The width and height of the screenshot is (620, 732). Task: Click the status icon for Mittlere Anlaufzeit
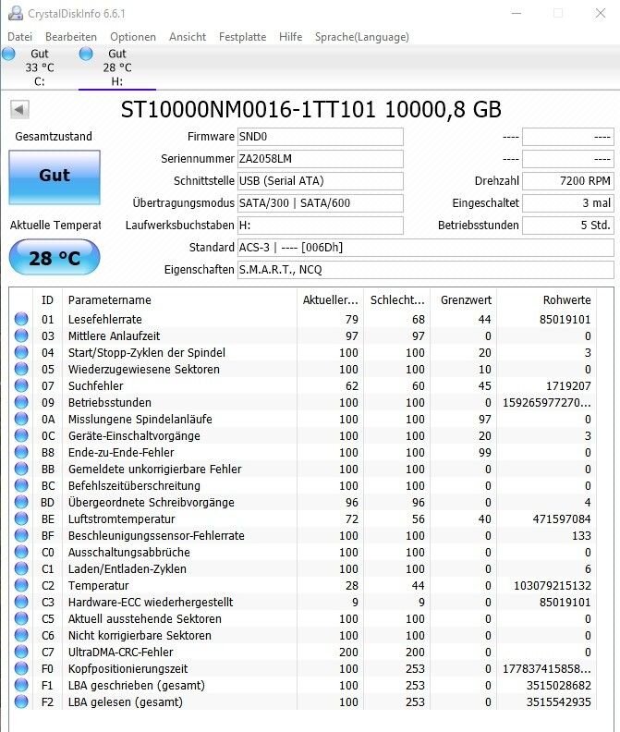point(21,336)
